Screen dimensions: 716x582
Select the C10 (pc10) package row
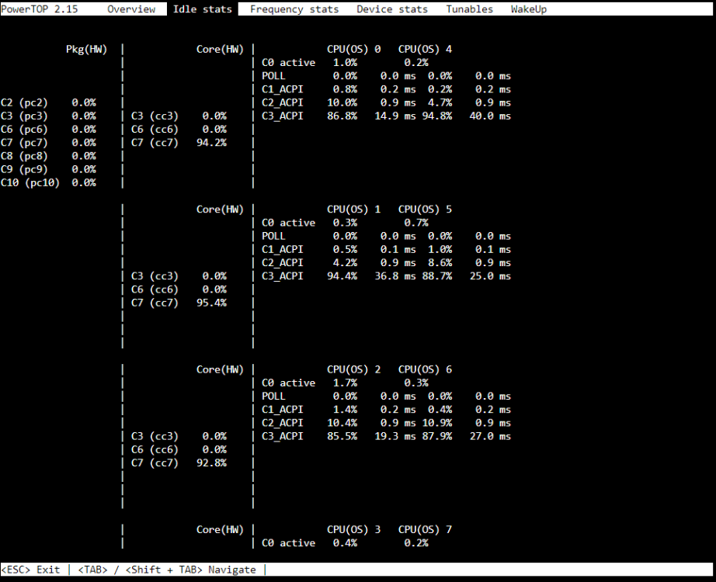tap(48, 182)
